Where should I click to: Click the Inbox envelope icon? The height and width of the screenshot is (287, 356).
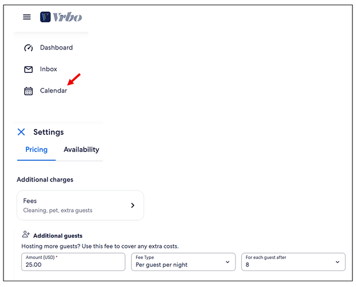(x=28, y=69)
